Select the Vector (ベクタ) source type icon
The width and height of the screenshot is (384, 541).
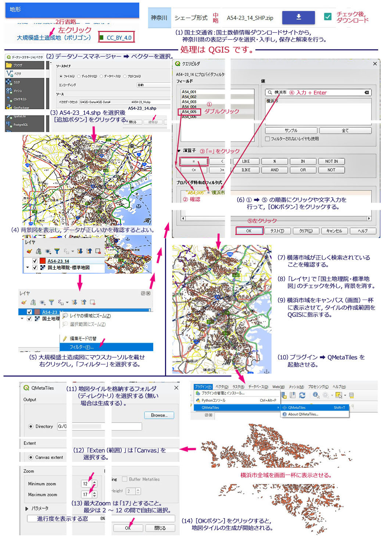[x=9, y=74]
